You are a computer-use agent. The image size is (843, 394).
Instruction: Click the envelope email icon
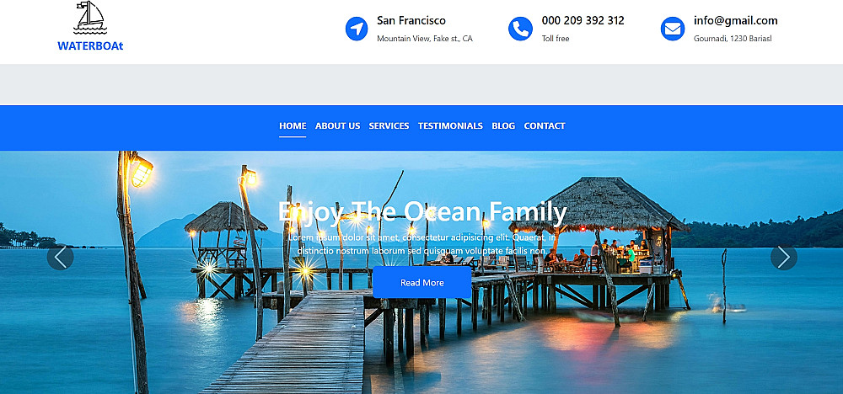[673, 29]
